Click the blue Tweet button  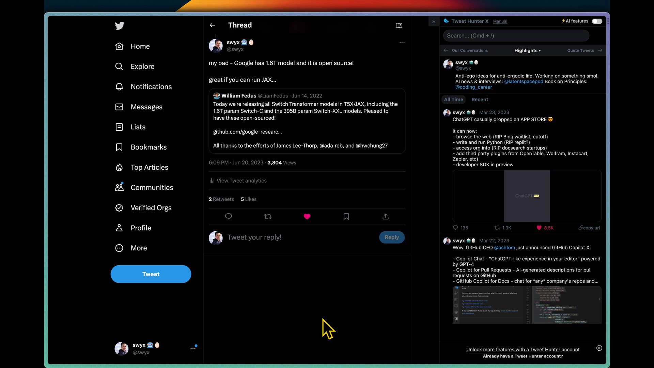click(x=151, y=274)
